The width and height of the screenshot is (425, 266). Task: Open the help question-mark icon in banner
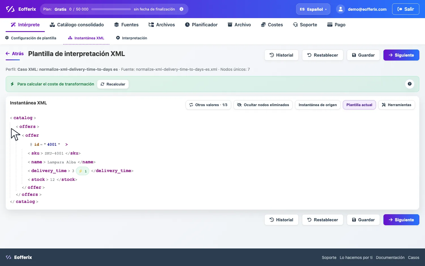pyautogui.click(x=409, y=84)
